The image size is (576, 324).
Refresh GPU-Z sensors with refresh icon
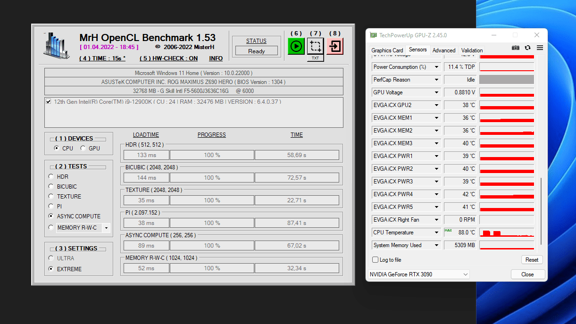(x=527, y=48)
